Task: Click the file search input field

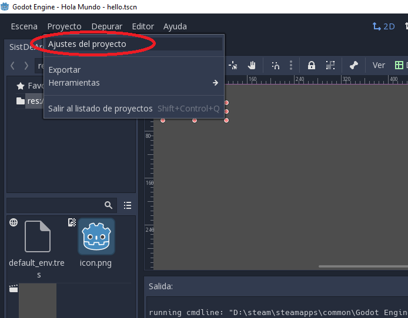Action: pos(62,205)
